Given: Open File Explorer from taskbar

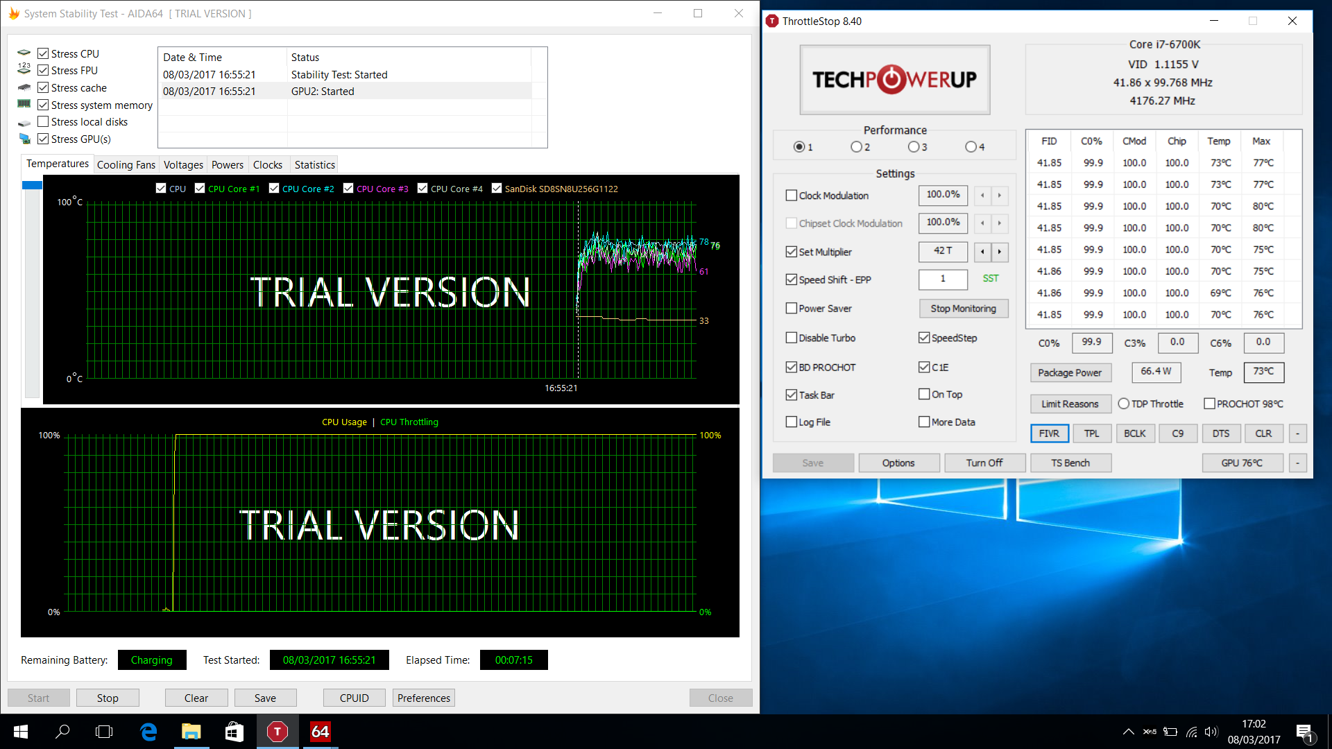Looking at the screenshot, I should 191,732.
